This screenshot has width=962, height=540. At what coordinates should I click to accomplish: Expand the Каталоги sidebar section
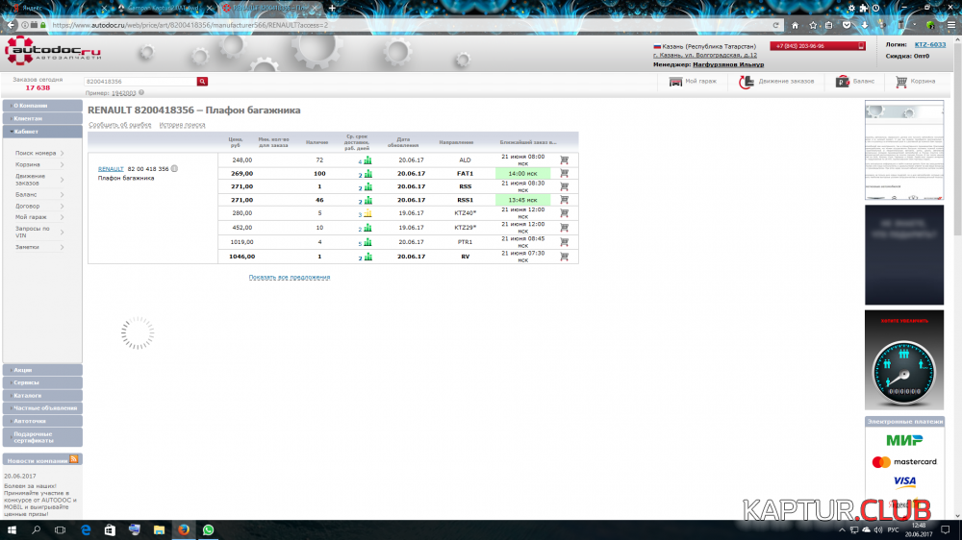point(41,395)
